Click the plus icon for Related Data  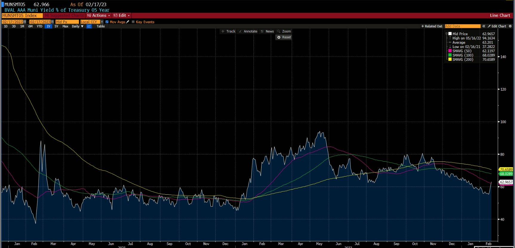pos(422,26)
